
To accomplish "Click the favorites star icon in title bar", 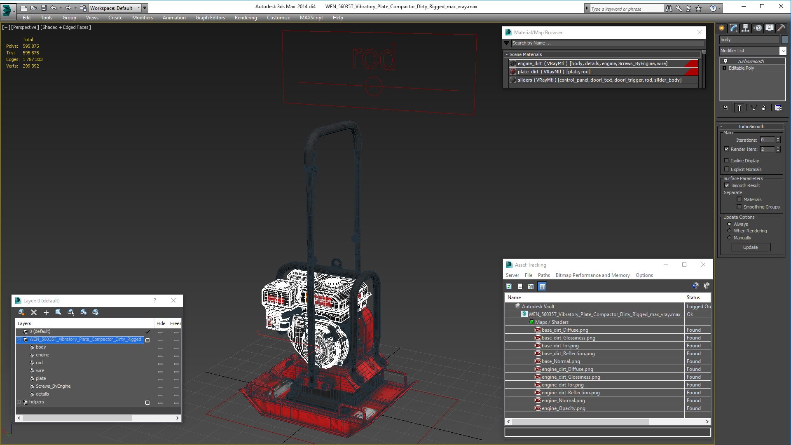I will 699,8.
